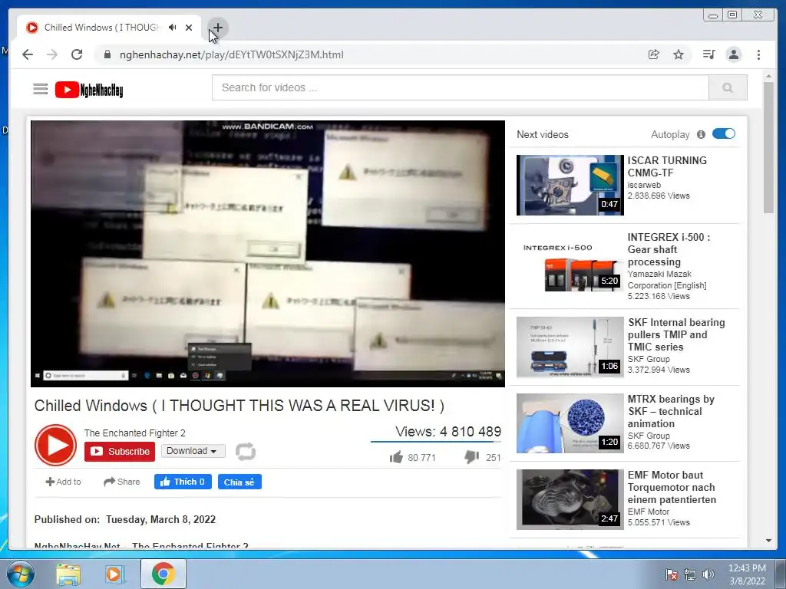Open SKF Internal bearing pullers title

tap(677, 334)
